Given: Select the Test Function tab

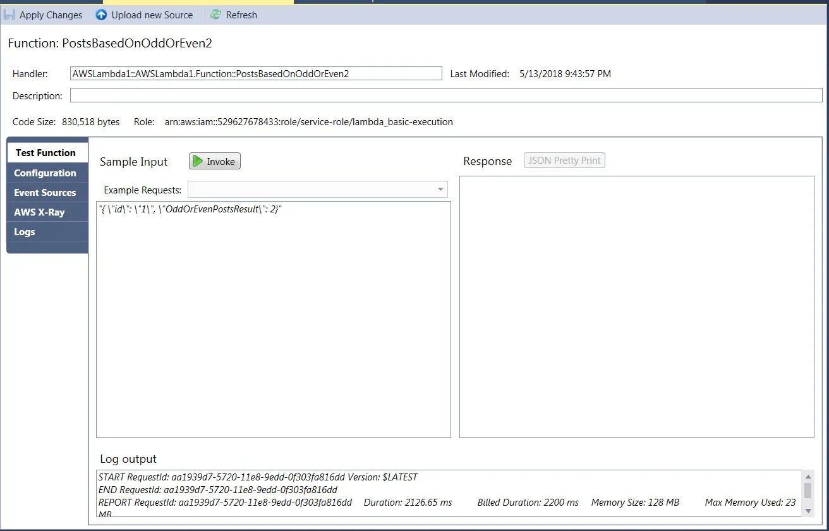Looking at the screenshot, I should click(x=47, y=153).
